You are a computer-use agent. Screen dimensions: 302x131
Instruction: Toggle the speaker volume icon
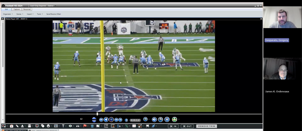click(154, 120)
